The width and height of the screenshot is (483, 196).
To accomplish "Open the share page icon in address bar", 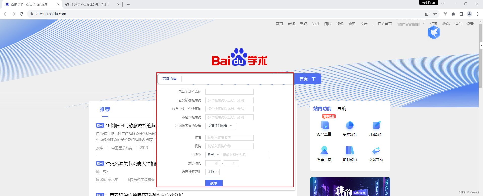I will (x=427, y=14).
